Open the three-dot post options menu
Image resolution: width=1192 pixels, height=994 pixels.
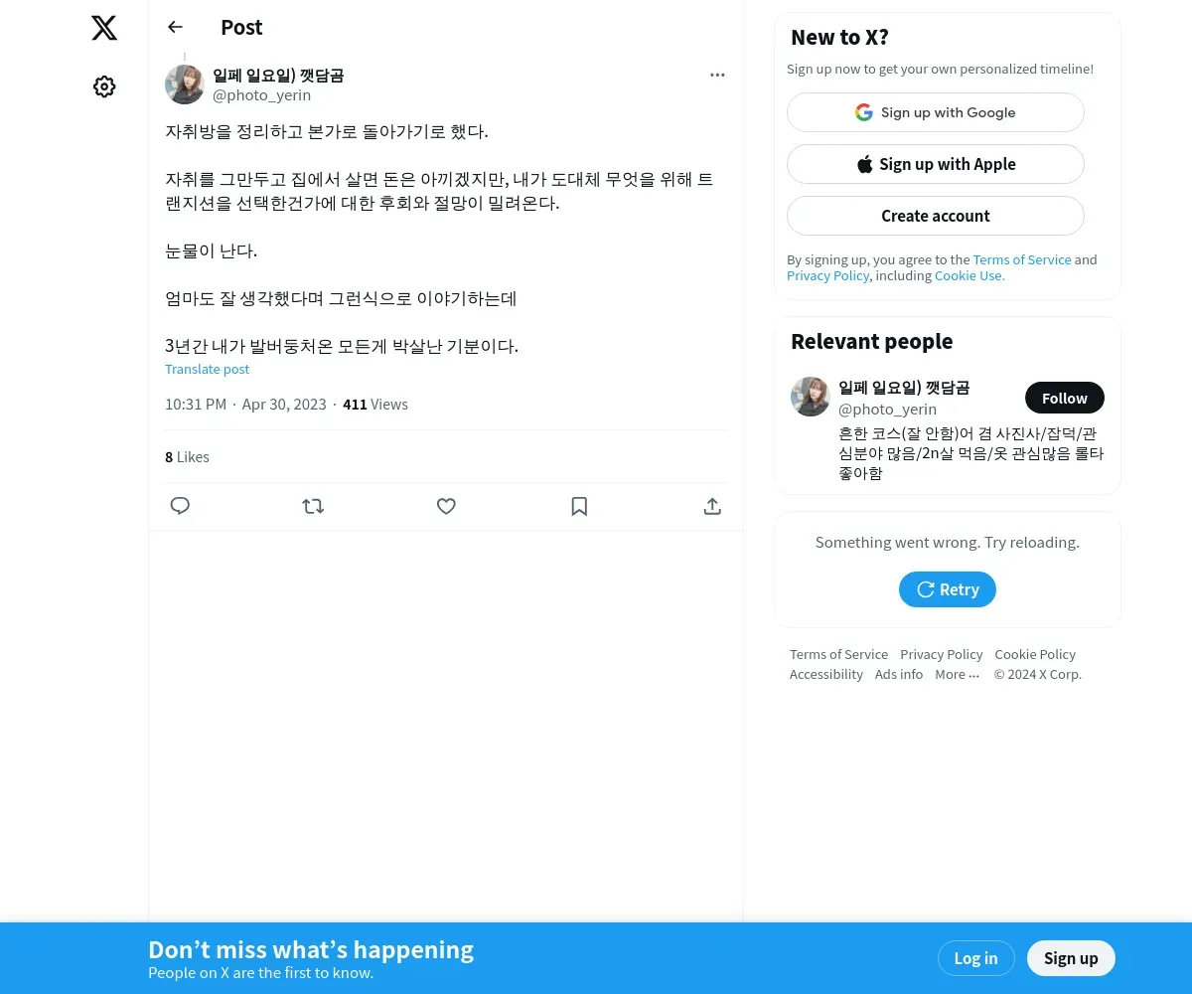point(717,75)
